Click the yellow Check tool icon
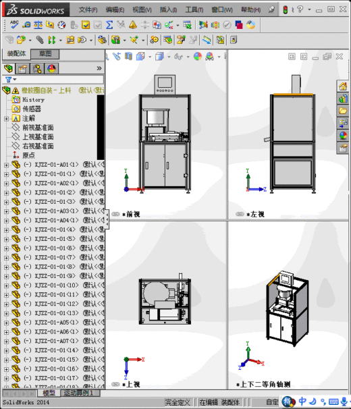The image size is (351, 409). coord(86,25)
